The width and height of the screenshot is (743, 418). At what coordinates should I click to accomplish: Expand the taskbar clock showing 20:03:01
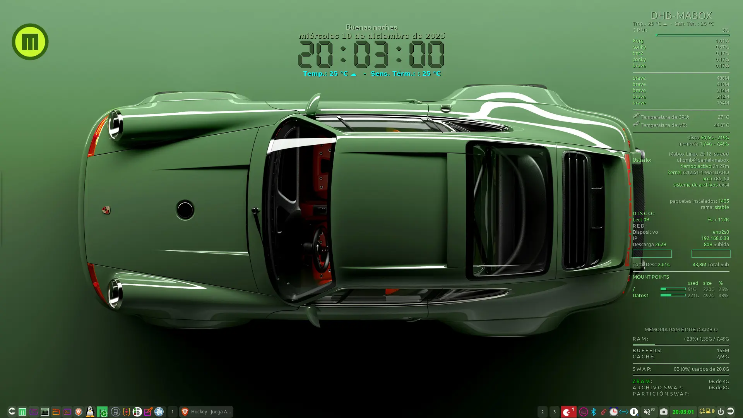(683, 412)
